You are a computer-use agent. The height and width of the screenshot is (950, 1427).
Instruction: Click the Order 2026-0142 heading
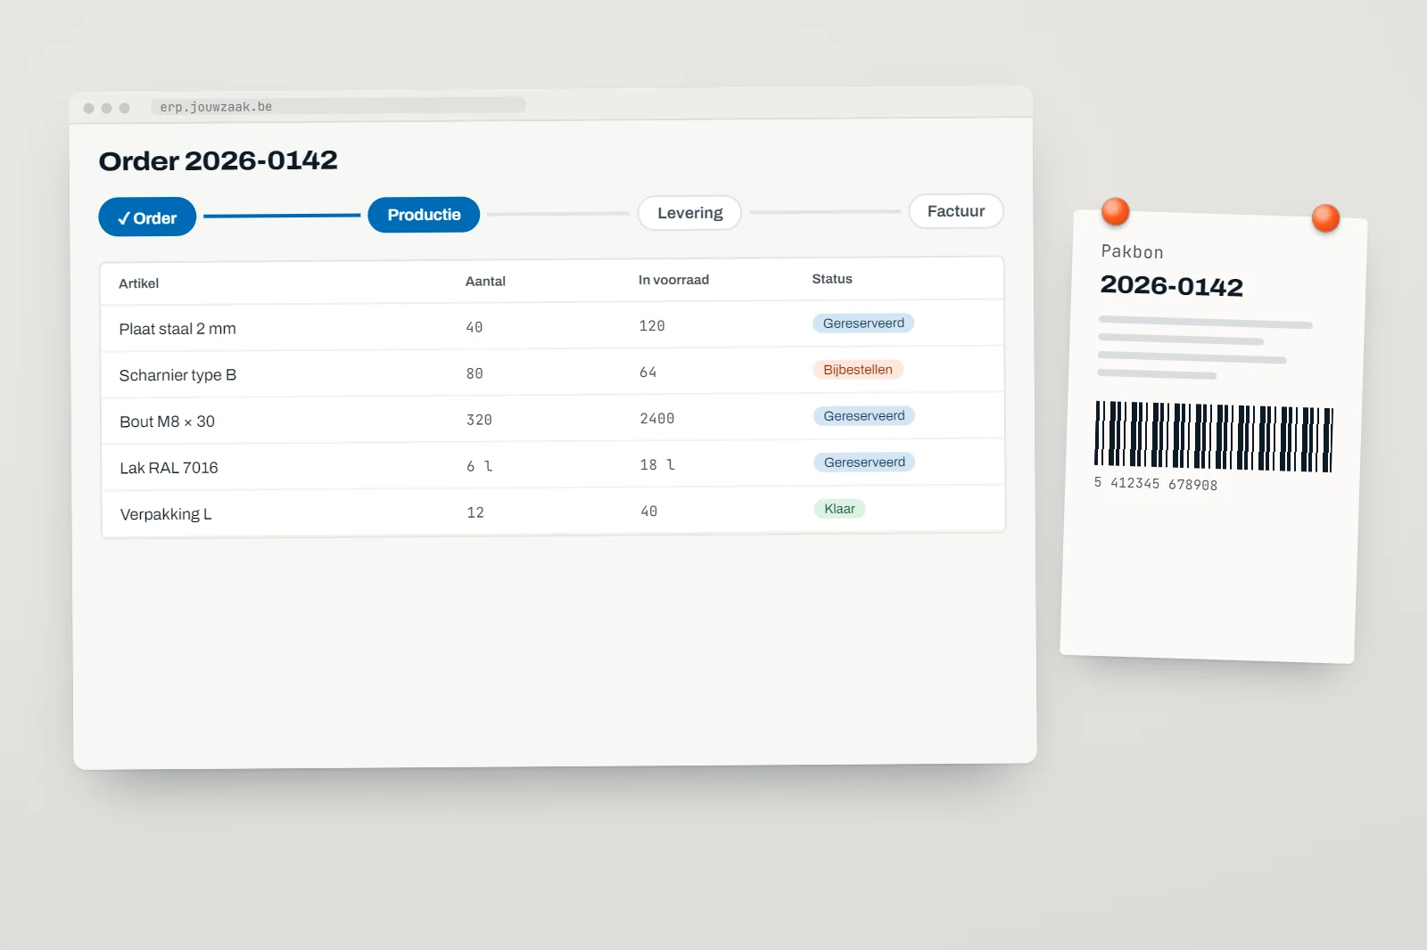coord(219,160)
